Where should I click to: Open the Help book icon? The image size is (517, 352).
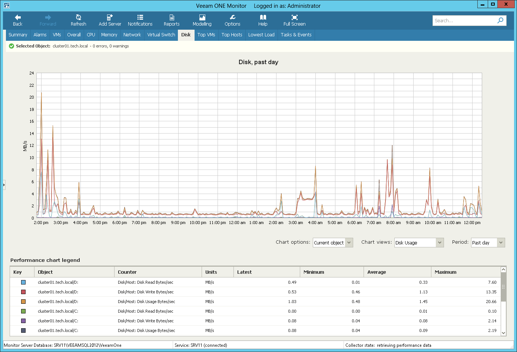coord(263,17)
